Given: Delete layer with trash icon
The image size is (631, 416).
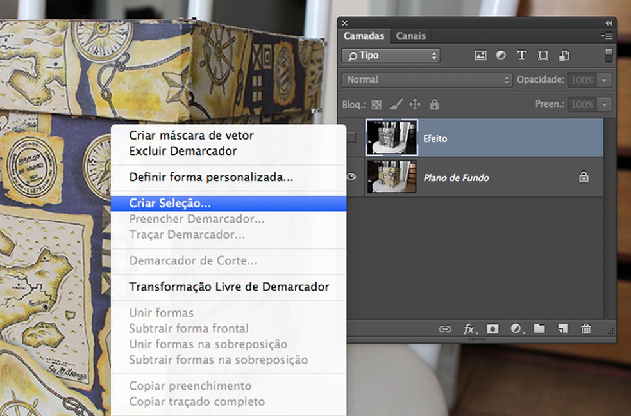Looking at the screenshot, I should (x=586, y=328).
